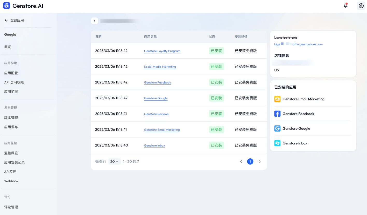Click the Genstore.AI logo icon

6,6
